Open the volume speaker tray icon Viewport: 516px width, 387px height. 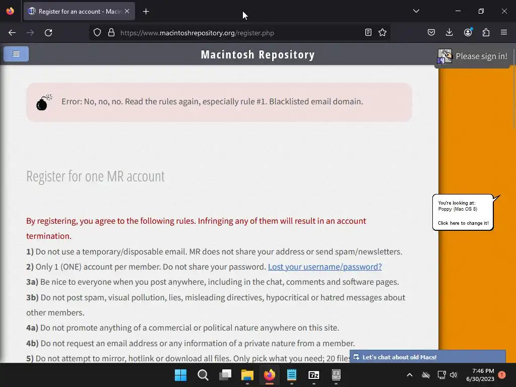[x=454, y=375]
